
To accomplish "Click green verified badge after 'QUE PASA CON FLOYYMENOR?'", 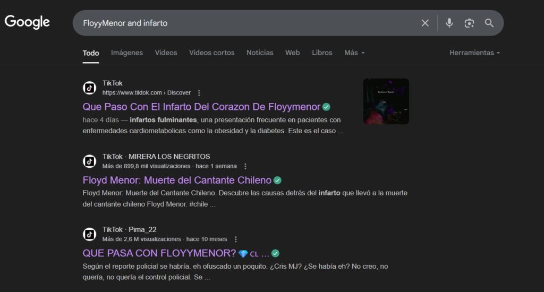I will 275,253.
